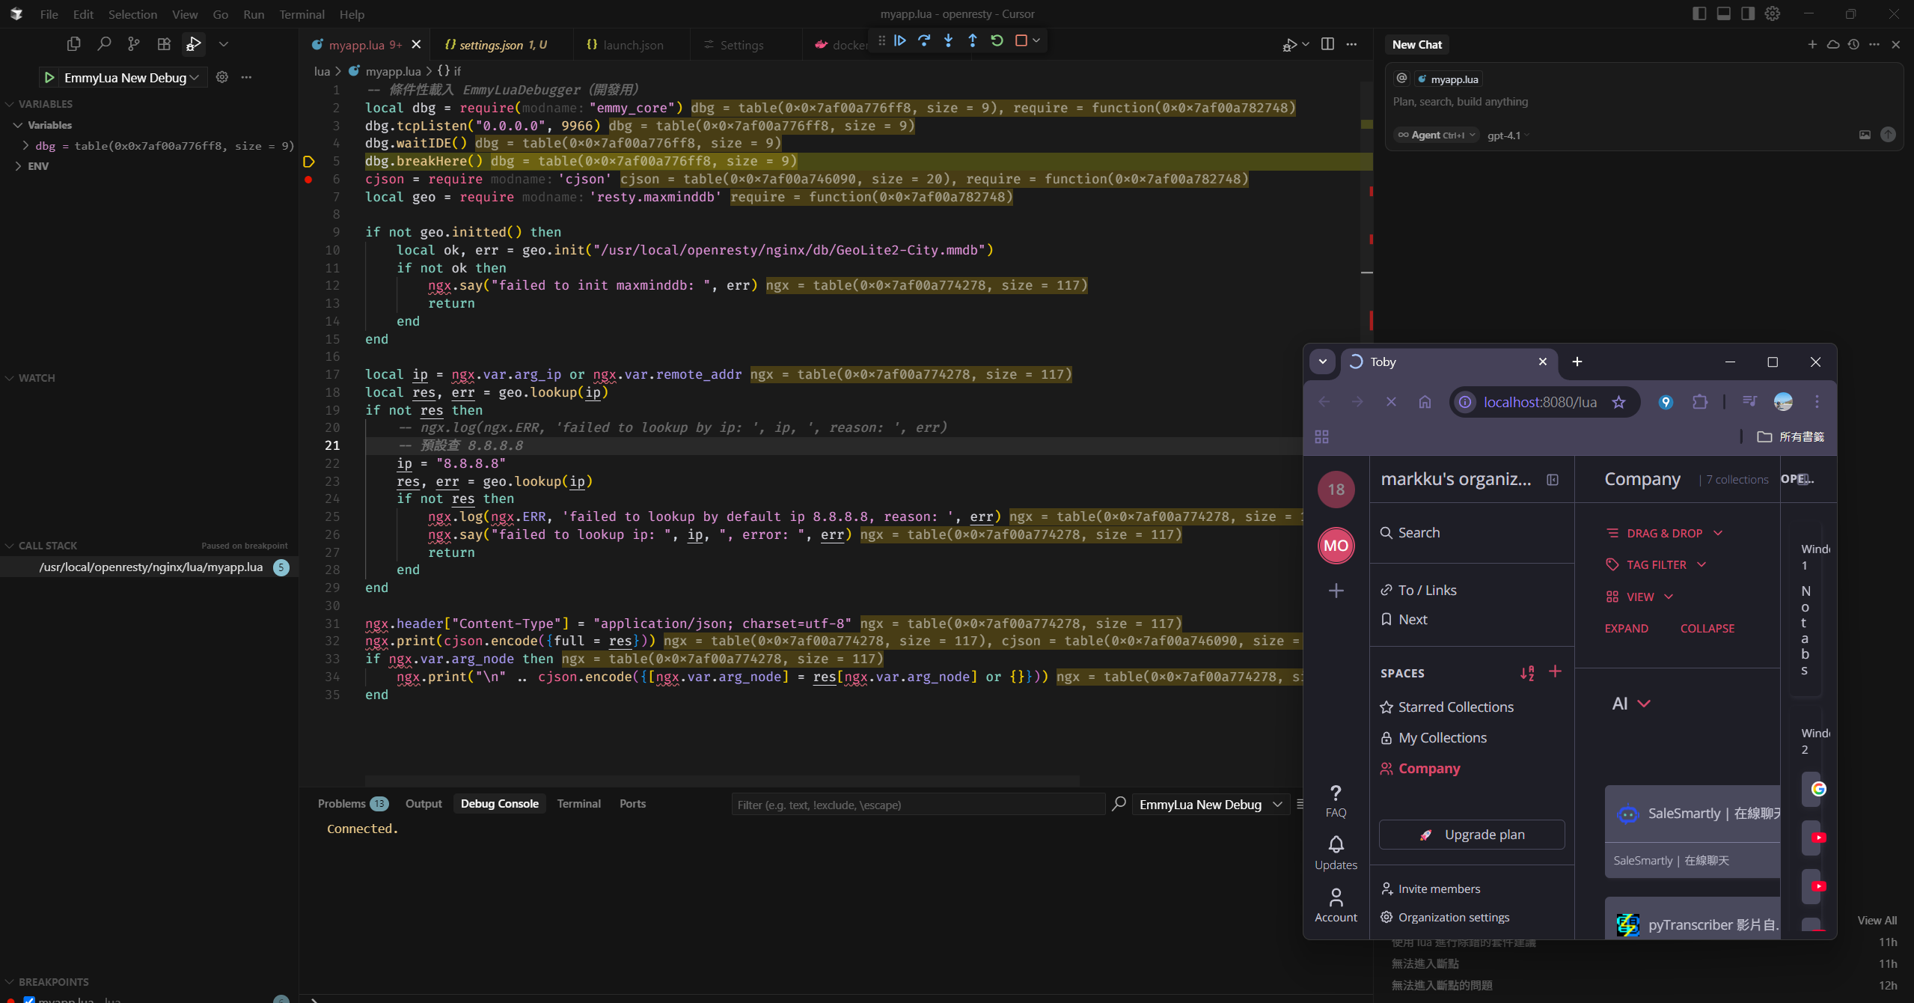Image resolution: width=1914 pixels, height=1003 pixels.
Task: Expand the dbg table variable
Action: (x=26, y=146)
